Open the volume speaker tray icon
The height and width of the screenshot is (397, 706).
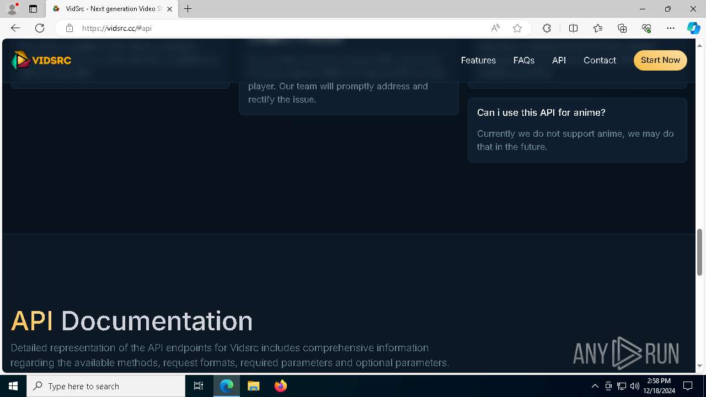634,386
